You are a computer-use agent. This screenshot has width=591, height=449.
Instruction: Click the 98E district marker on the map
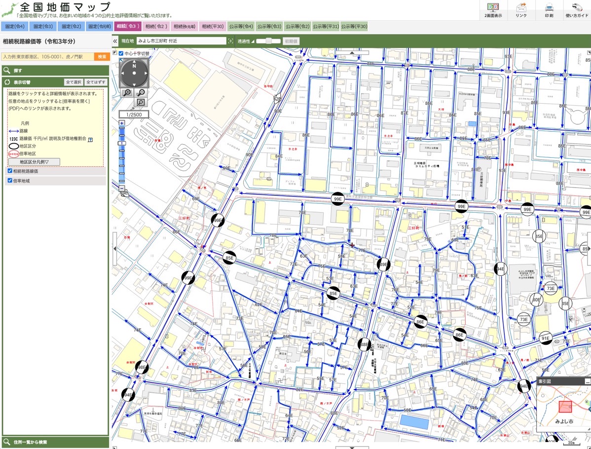(x=142, y=367)
